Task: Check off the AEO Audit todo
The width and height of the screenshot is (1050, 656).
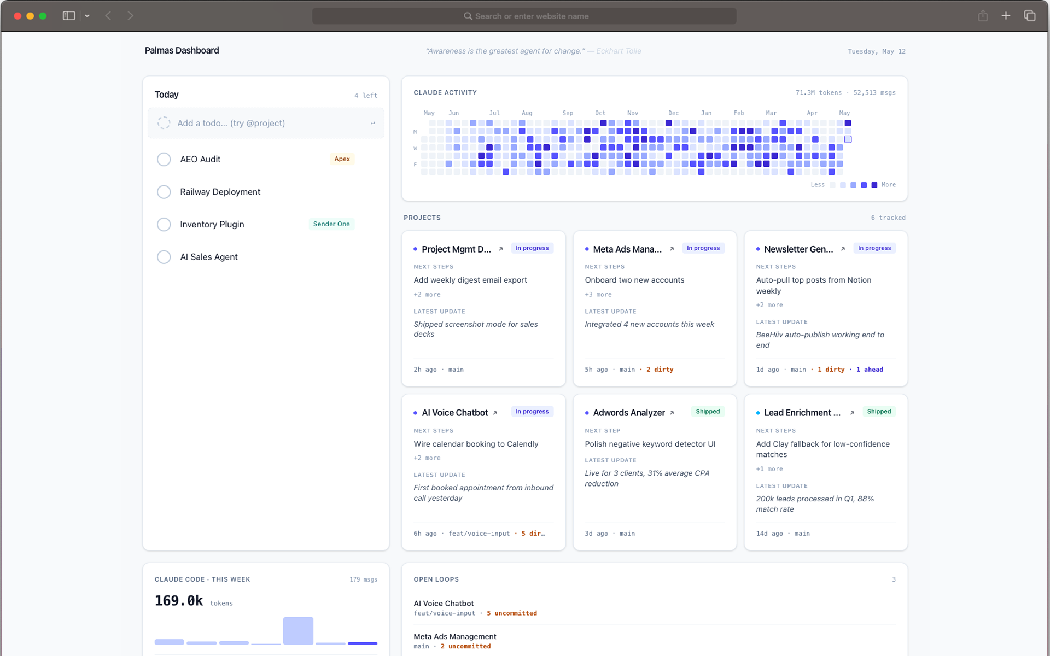Action: pyautogui.click(x=164, y=159)
